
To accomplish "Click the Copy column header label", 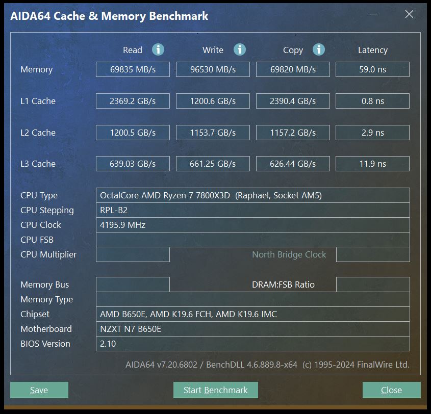I will tap(293, 50).
